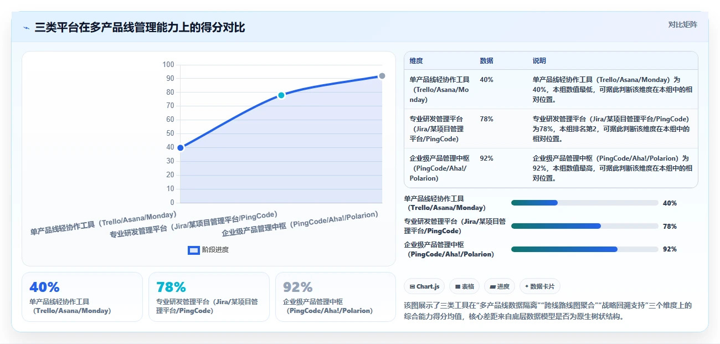Select the Chart.js tag
The height and width of the screenshot is (344, 720).
point(424,286)
